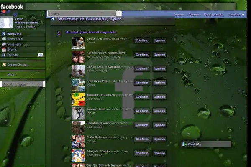Open the Chat (0) bar

tap(206, 144)
